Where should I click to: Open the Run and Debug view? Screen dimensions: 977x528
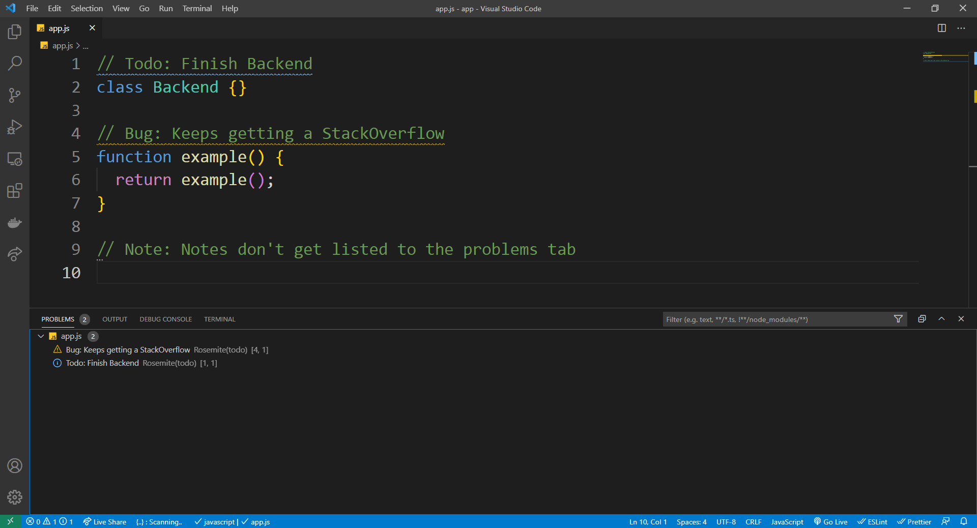(15, 127)
